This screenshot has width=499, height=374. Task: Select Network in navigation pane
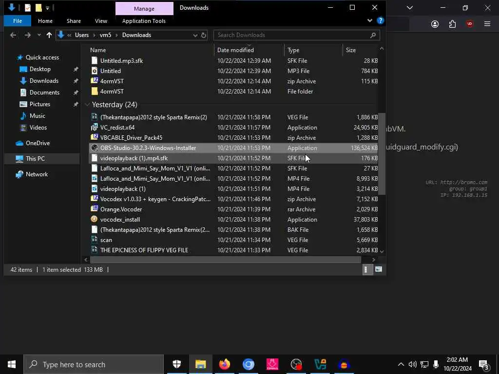coord(37,174)
